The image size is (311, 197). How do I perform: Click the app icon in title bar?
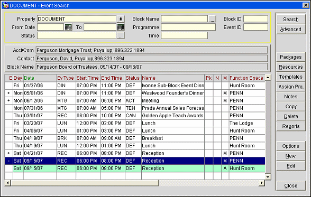[x=6, y=5]
